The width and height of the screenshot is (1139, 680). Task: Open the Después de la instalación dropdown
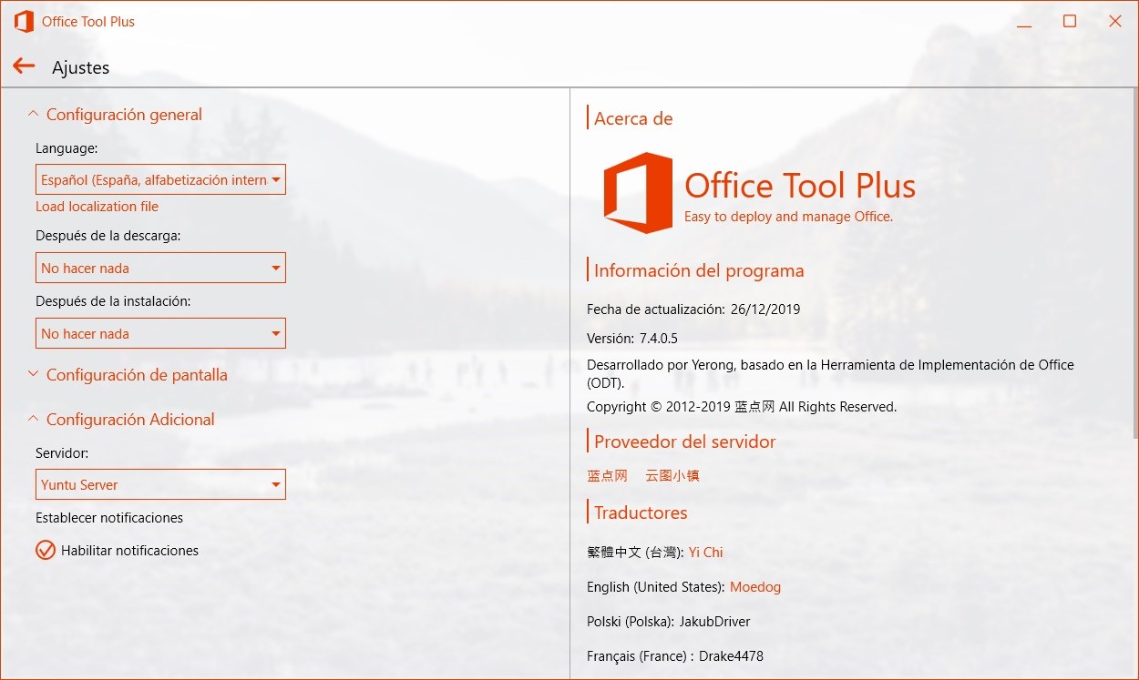(160, 333)
